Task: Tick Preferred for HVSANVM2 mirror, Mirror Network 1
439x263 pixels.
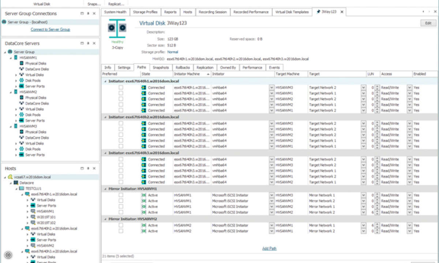Action: click(x=121, y=225)
